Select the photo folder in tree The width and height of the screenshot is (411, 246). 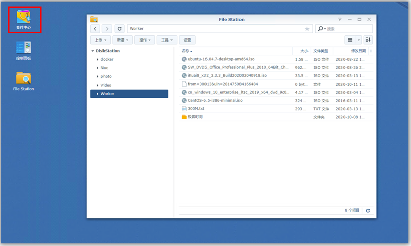(x=106, y=76)
